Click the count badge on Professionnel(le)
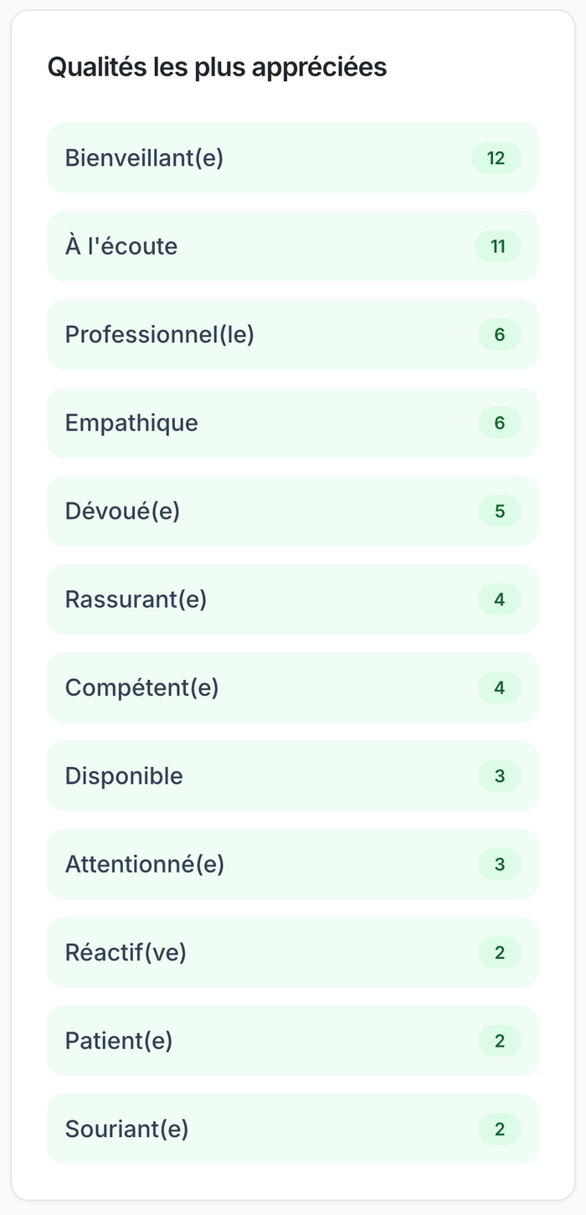Screen dimensions: 586x1215 (x=500, y=335)
